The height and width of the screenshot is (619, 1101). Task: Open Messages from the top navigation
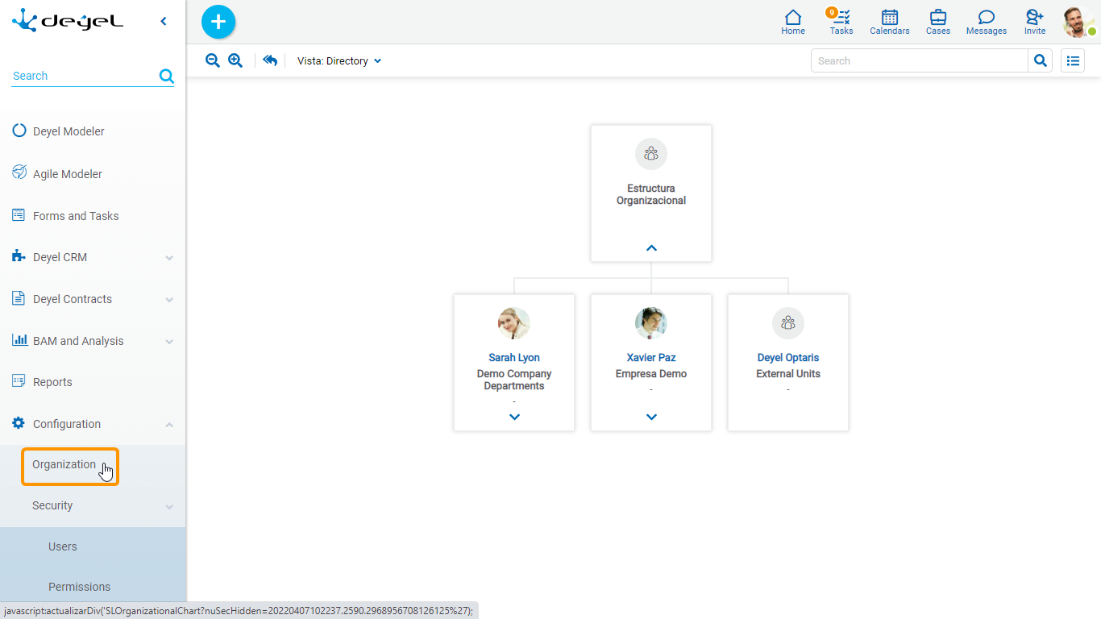tap(986, 22)
